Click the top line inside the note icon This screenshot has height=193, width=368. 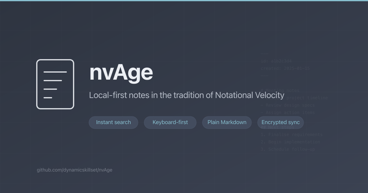point(55,72)
